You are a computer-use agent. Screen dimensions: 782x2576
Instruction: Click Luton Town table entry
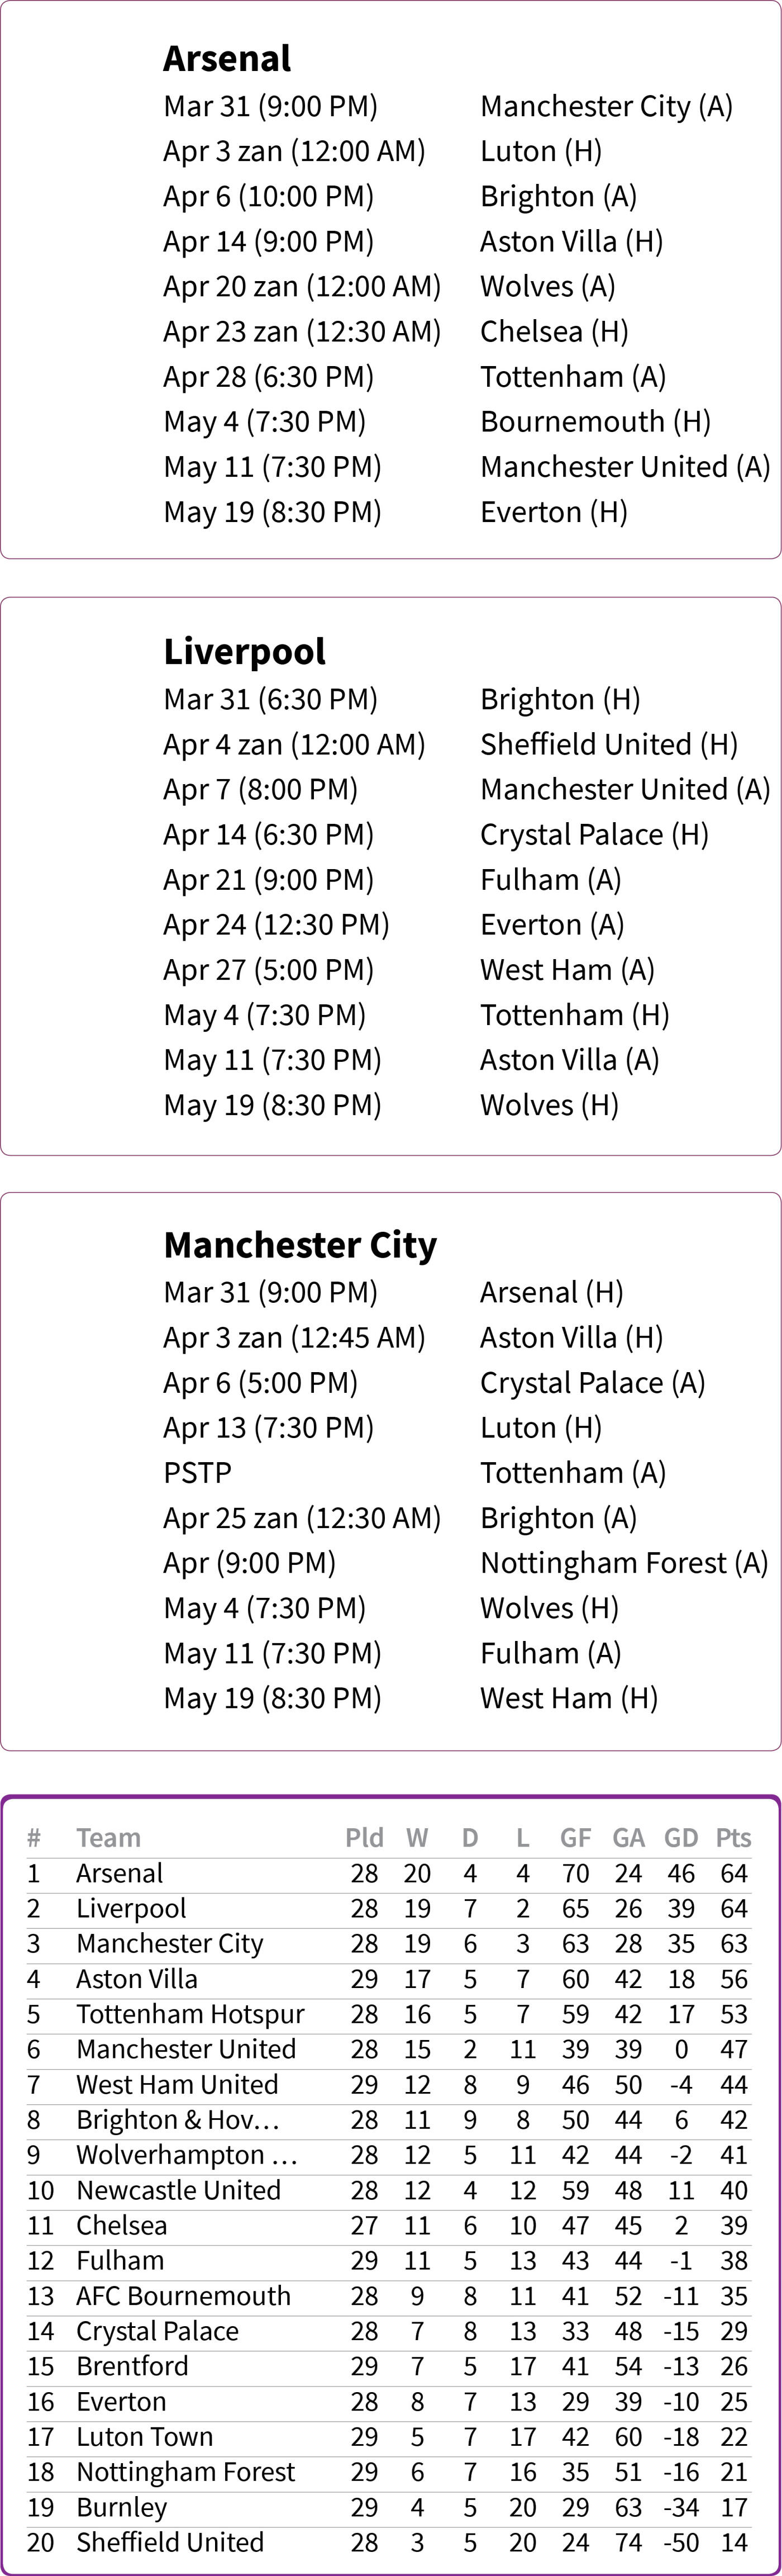click(389, 2437)
